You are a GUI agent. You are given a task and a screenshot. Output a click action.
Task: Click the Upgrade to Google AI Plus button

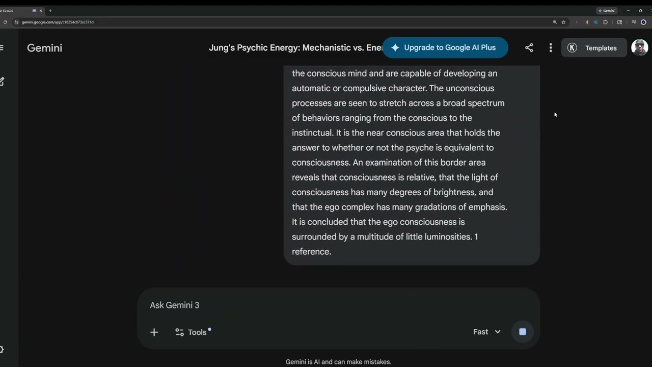[445, 47]
